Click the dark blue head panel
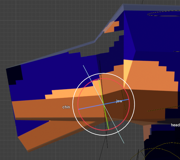 point(154,36)
